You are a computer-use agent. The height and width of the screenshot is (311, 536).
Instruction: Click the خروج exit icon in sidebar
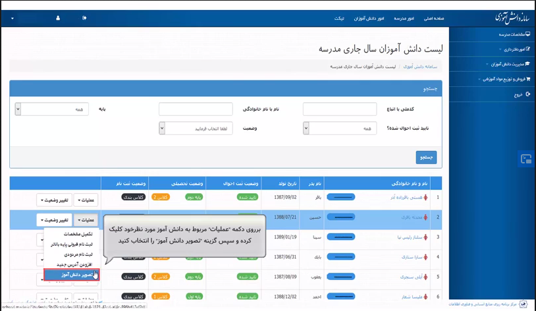coord(528,94)
